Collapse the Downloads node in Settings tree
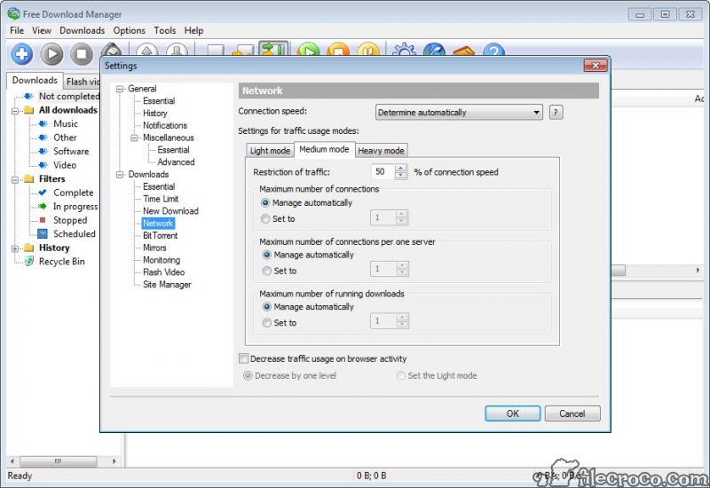Image resolution: width=710 pixels, height=488 pixels. (120, 174)
